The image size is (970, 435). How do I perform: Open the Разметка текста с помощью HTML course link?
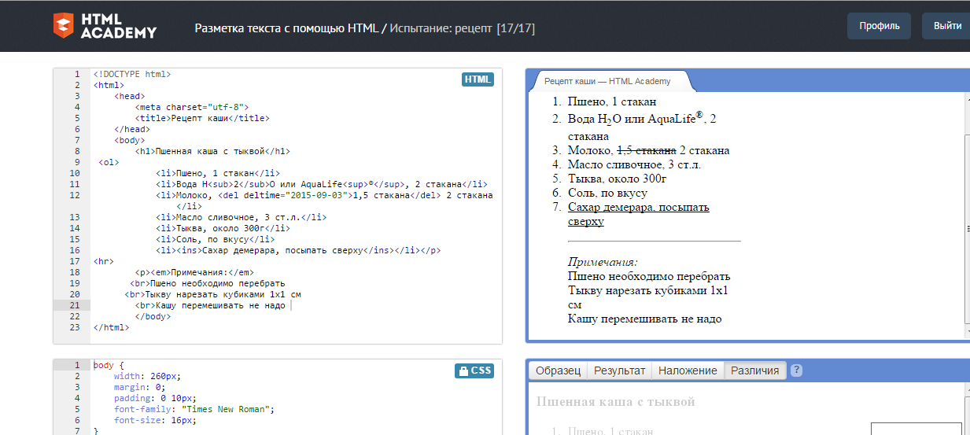point(286,28)
